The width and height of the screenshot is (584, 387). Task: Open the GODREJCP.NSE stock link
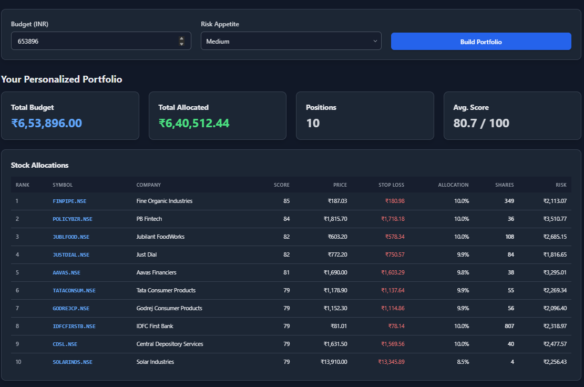pos(71,308)
